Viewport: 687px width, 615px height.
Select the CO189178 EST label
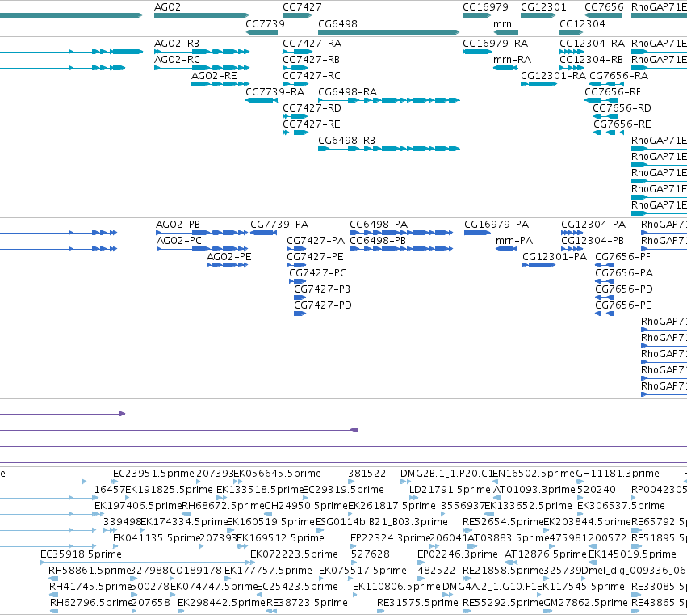(x=196, y=571)
